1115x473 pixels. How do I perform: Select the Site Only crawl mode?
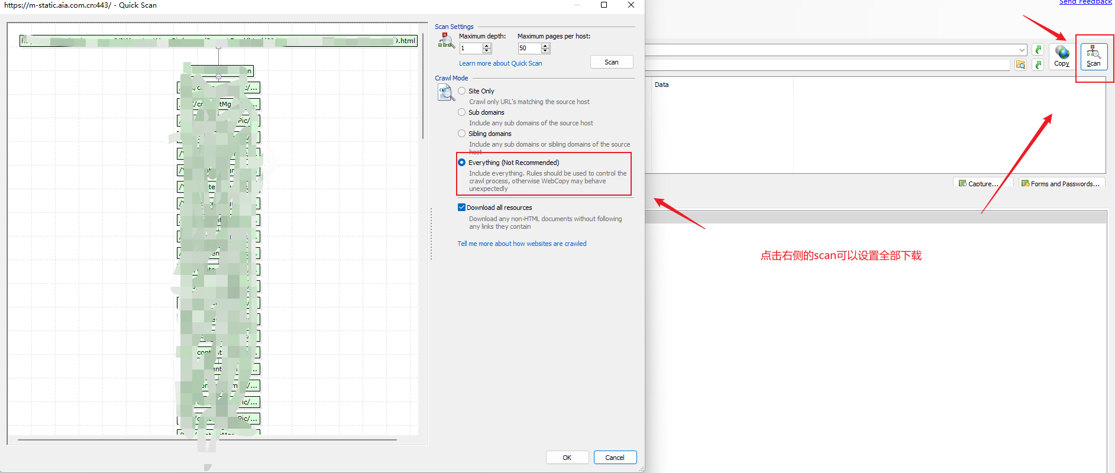pos(462,91)
